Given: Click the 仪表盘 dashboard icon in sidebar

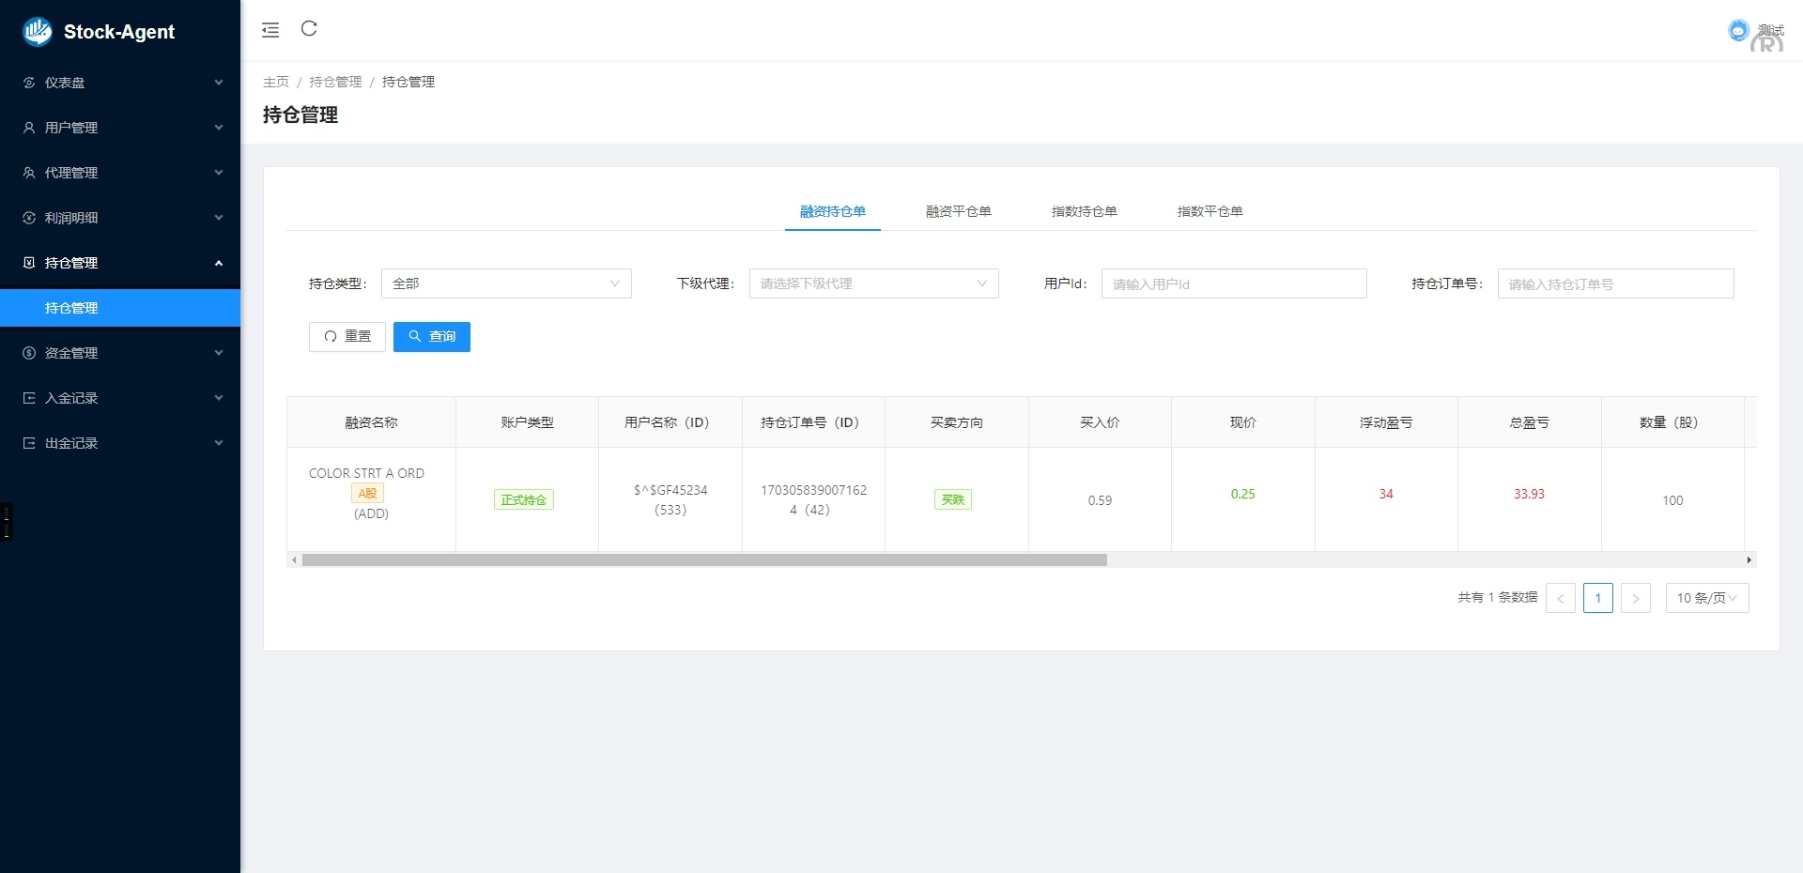Looking at the screenshot, I should (x=29, y=83).
